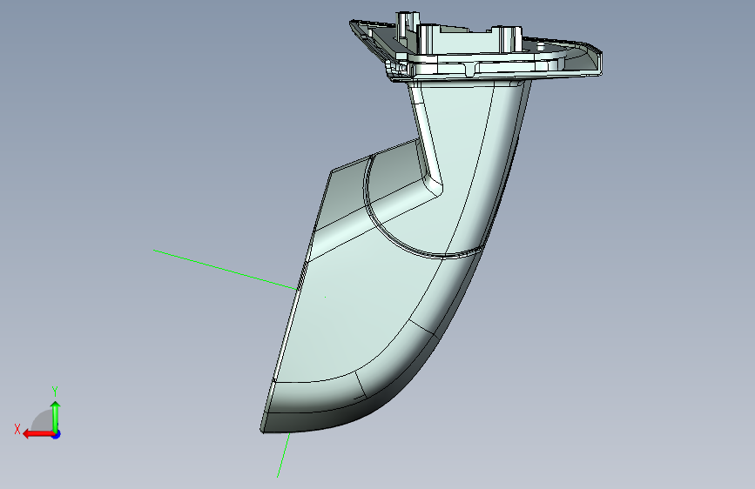The width and height of the screenshot is (755, 489).
Task: Click the blue Z axis dot of triad
Action: 57,434
